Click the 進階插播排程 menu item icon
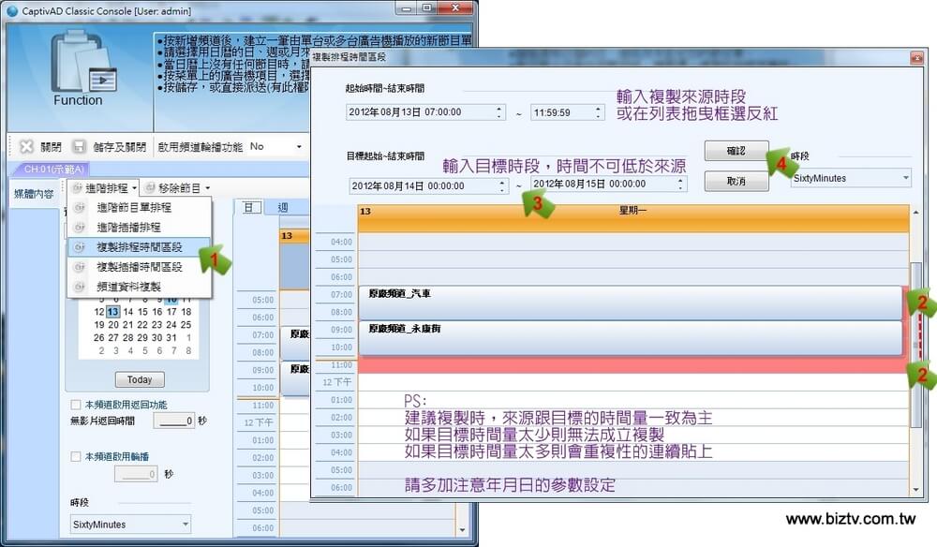This screenshot has width=937, height=547. pyautogui.click(x=80, y=228)
